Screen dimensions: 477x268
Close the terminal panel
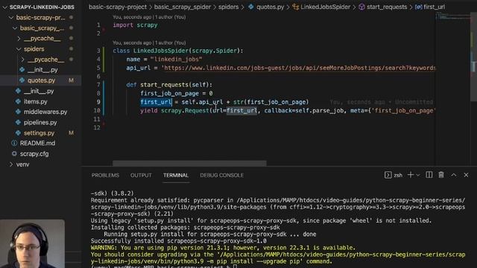pyautogui.click(x=466, y=175)
